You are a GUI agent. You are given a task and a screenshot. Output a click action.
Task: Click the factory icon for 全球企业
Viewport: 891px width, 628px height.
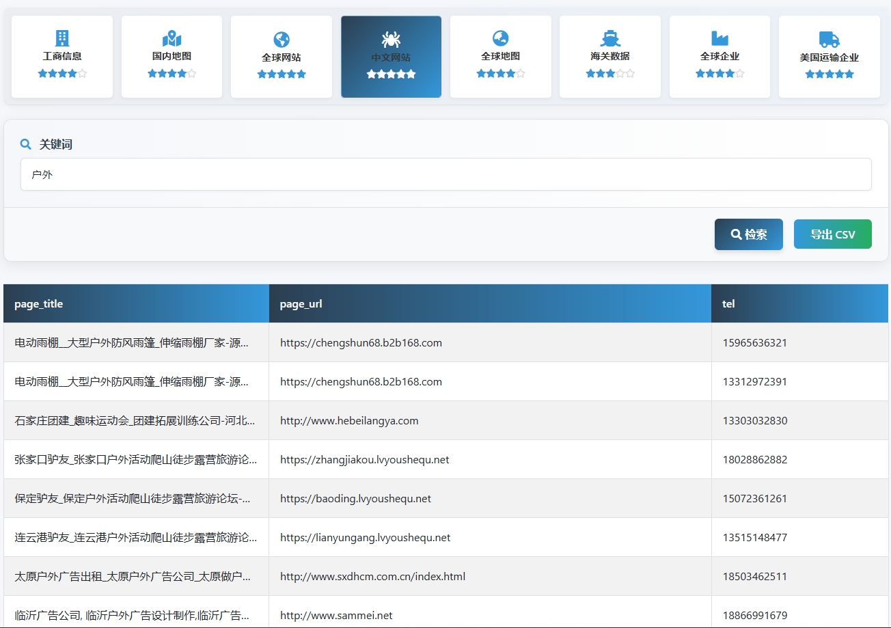point(719,38)
